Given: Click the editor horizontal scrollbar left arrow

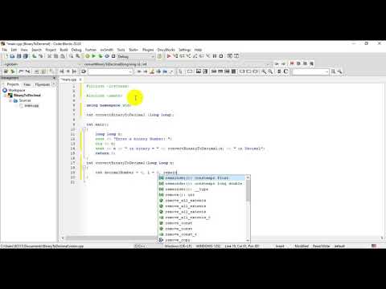Looking at the screenshot, I should pyautogui.click(x=63, y=238).
